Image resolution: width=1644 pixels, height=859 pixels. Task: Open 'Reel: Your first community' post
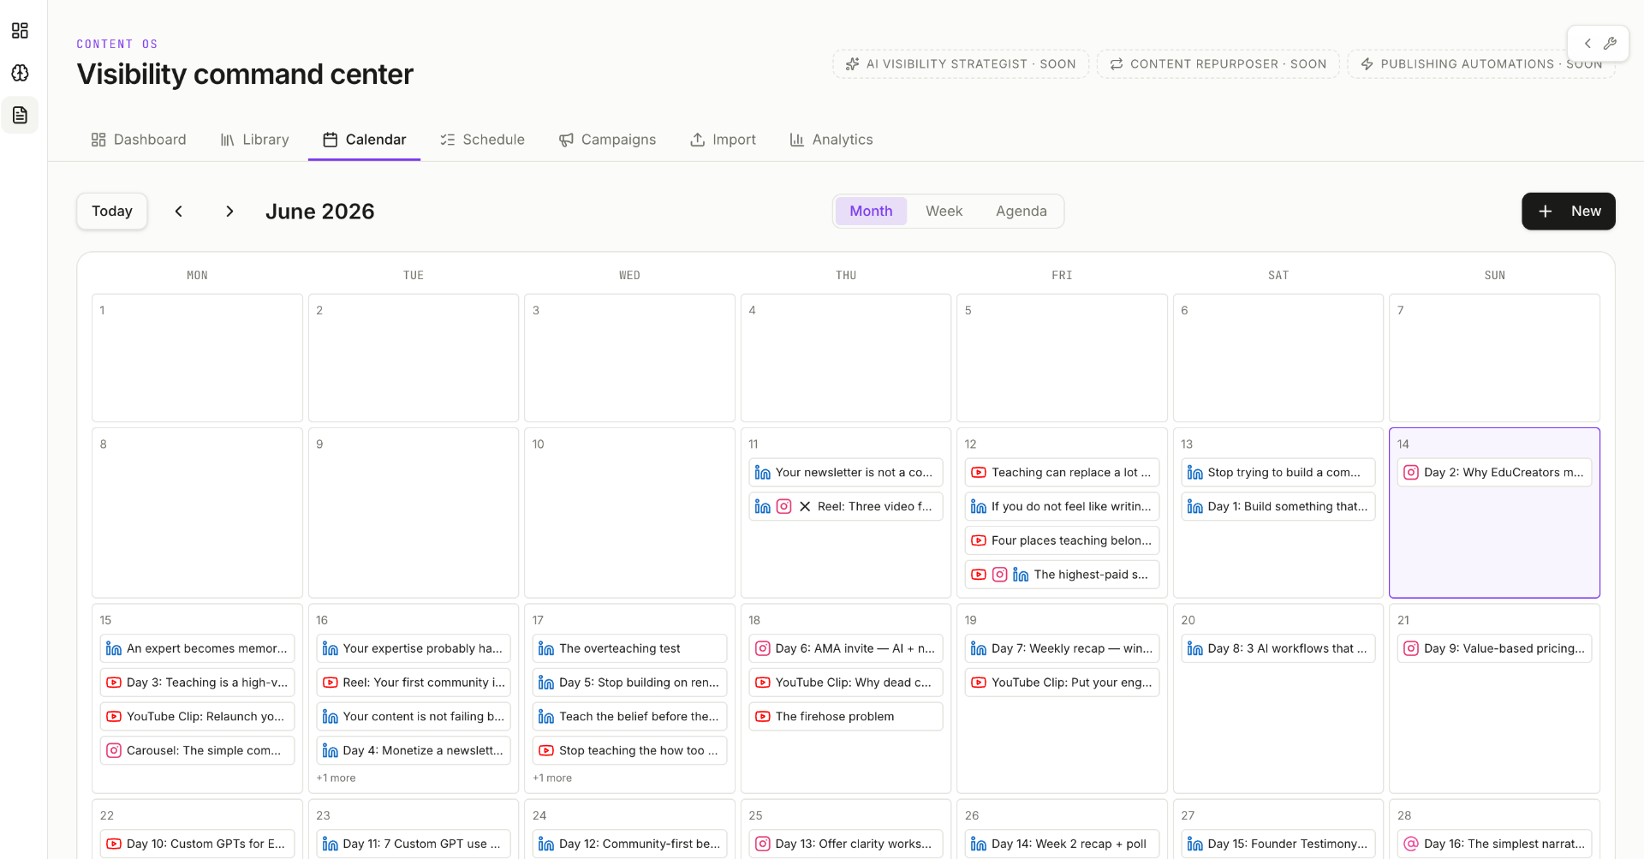pyautogui.click(x=414, y=683)
